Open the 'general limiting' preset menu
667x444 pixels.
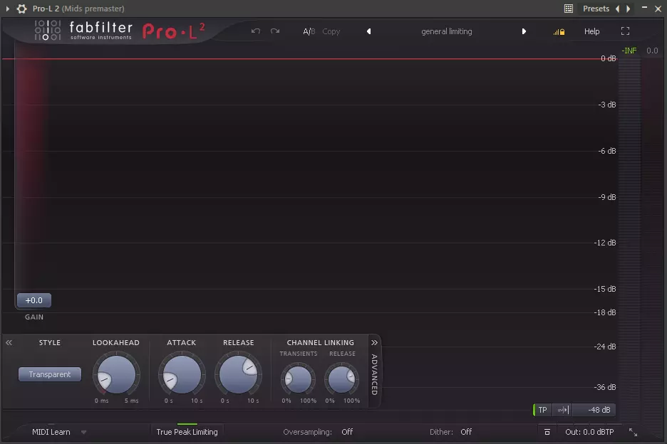click(447, 31)
